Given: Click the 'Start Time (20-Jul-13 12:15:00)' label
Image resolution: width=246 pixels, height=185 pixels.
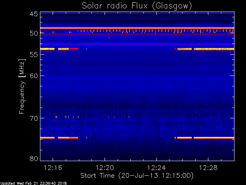Looking at the screenshot, I should tap(137, 176).
